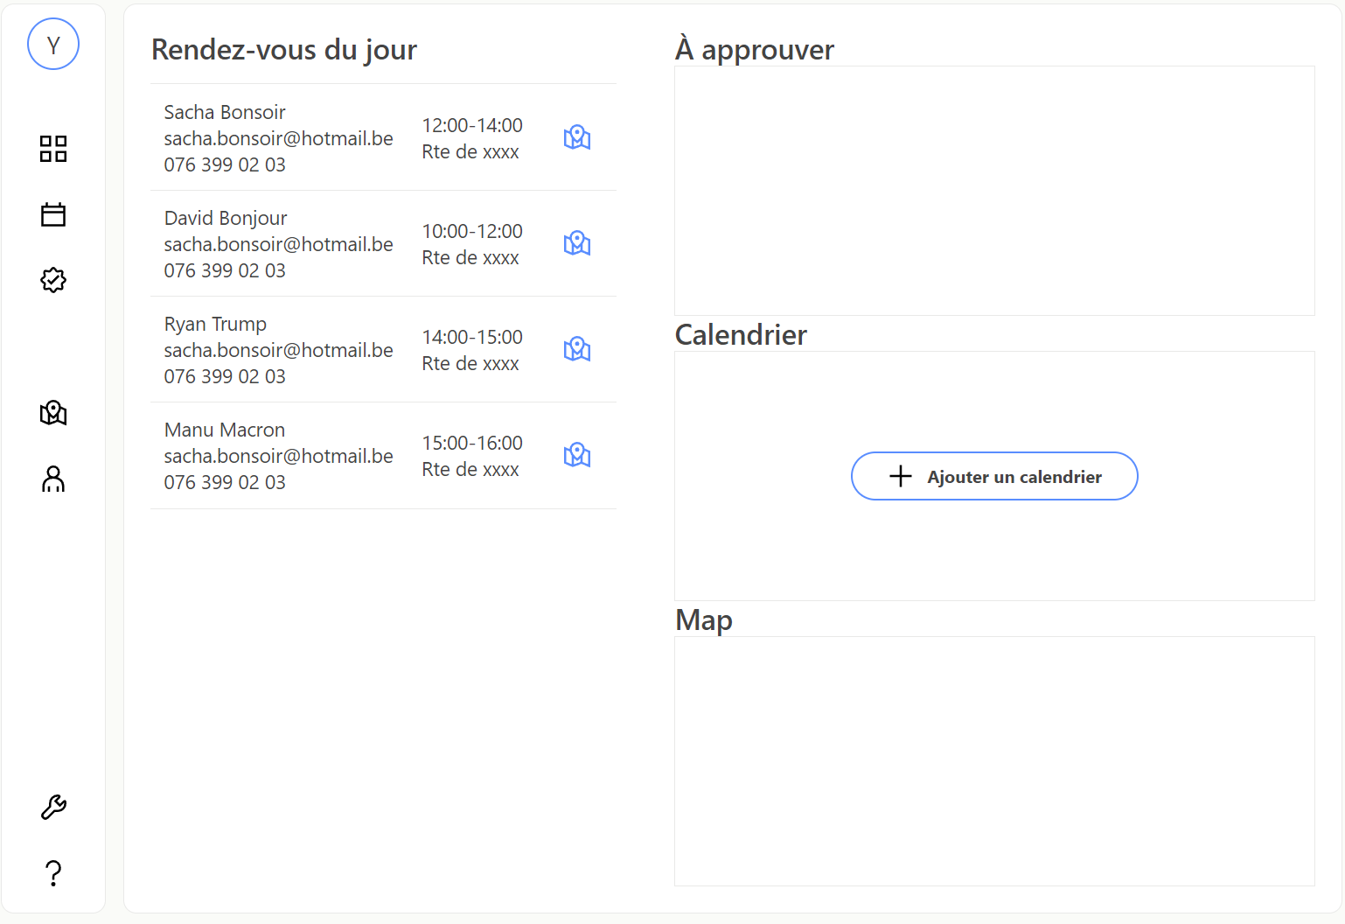Show map location for David Bonjour appointment
Image resolution: width=1345 pixels, height=924 pixels.
click(577, 243)
